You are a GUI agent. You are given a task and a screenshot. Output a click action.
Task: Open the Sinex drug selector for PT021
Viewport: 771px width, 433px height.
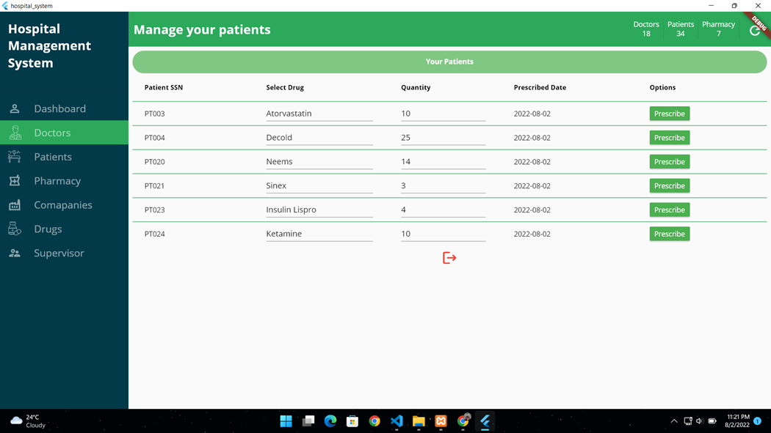[319, 185]
